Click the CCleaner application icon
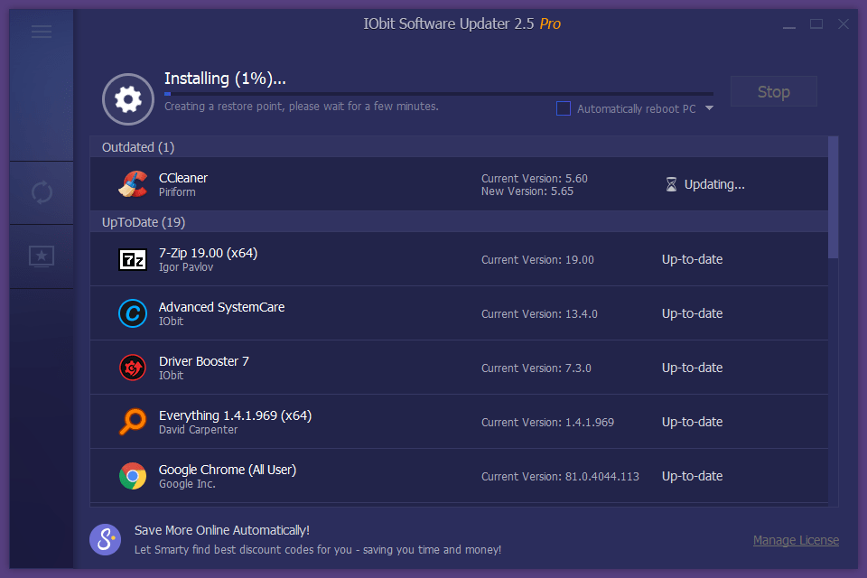Screen dimensions: 867x578 [x=132, y=183]
